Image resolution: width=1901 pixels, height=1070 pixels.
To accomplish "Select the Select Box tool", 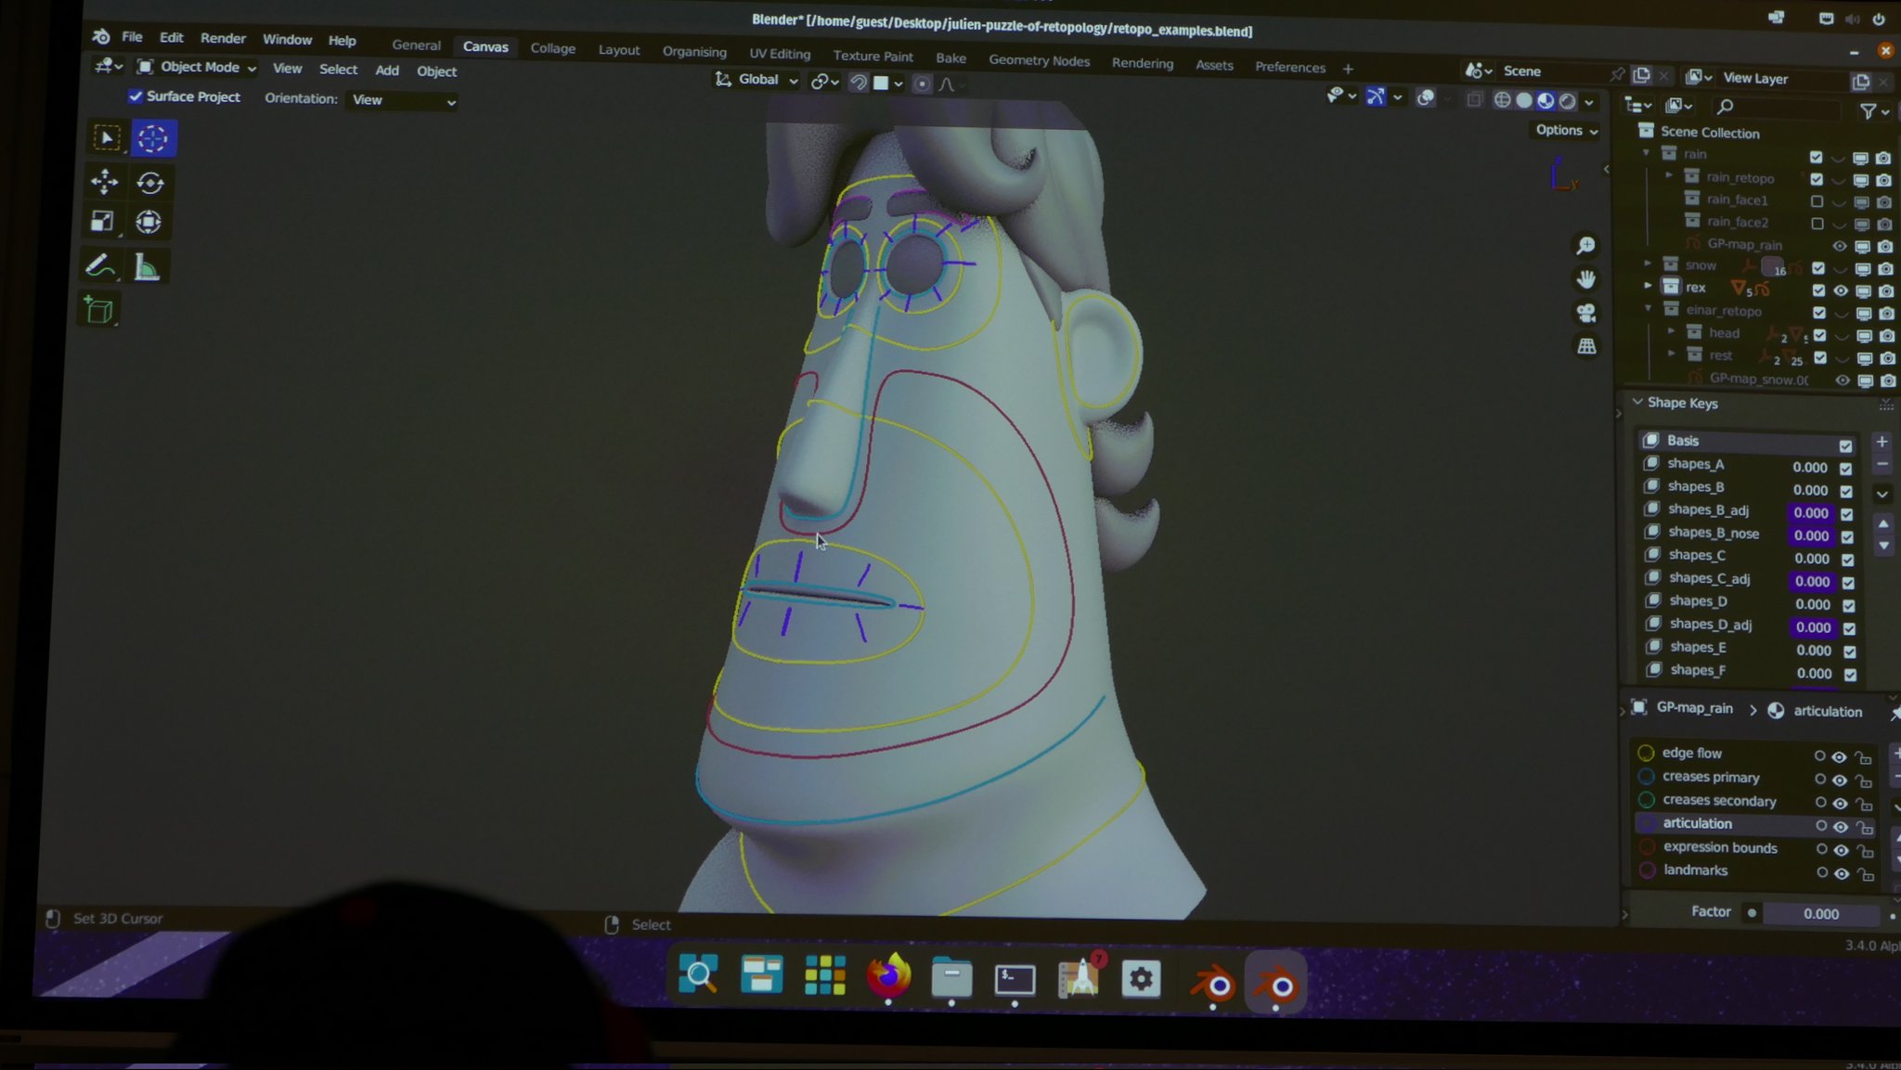I will (106, 137).
